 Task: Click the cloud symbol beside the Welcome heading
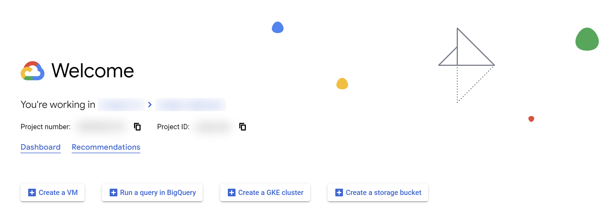point(33,71)
